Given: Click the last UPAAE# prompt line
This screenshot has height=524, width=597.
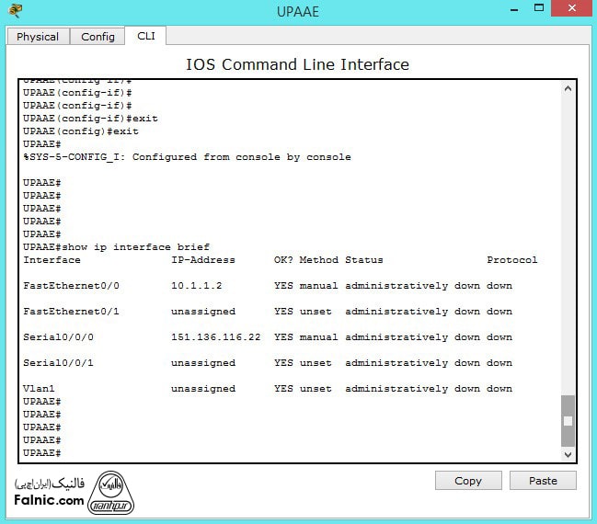Looking at the screenshot, I should [42, 453].
